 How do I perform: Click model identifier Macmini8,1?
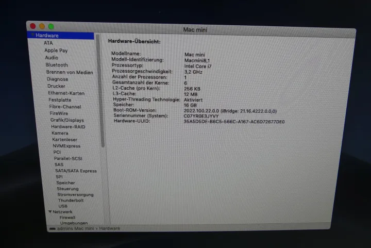(x=197, y=60)
